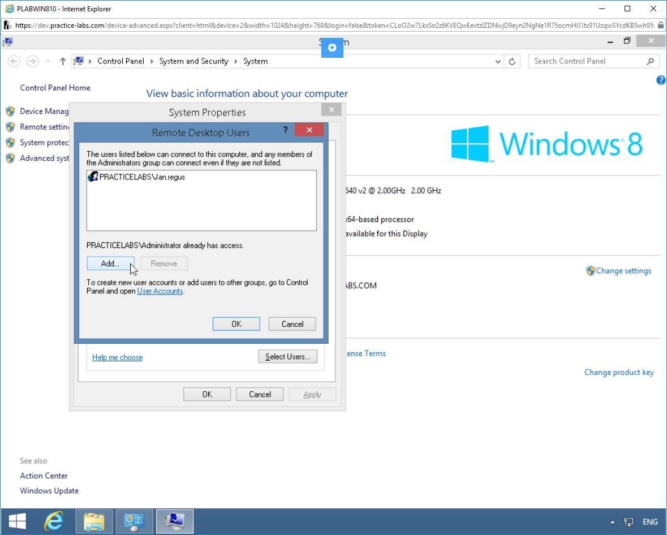Image resolution: width=667 pixels, height=535 pixels.
Task: Open Remote settings from the sidebar
Action: 44,127
